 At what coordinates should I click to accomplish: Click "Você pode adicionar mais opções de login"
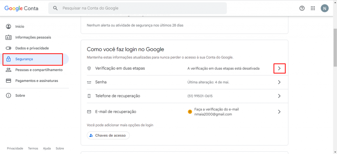pos(120,125)
